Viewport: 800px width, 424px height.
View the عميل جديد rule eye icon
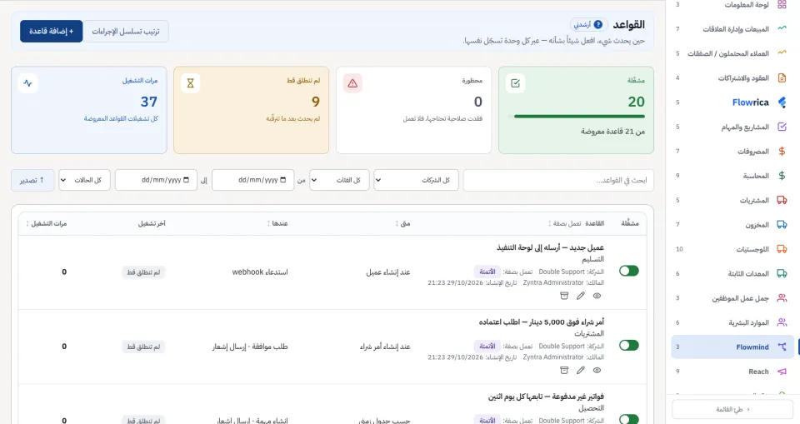(597, 296)
